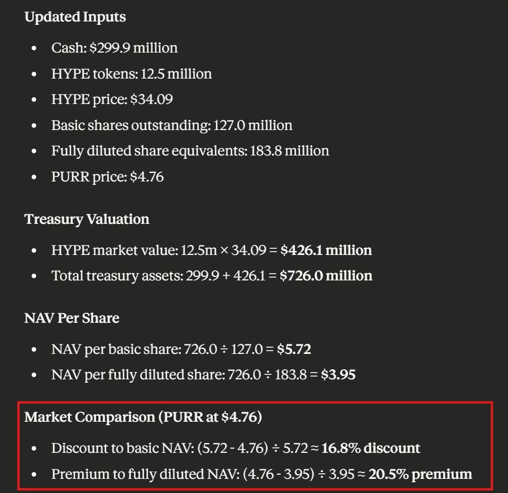
Task: Click the bold "$5.72" NAV value
Action: [x=294, y=349]
